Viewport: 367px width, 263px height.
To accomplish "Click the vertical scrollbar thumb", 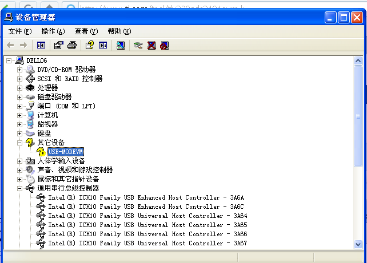I will click(358, 116).
